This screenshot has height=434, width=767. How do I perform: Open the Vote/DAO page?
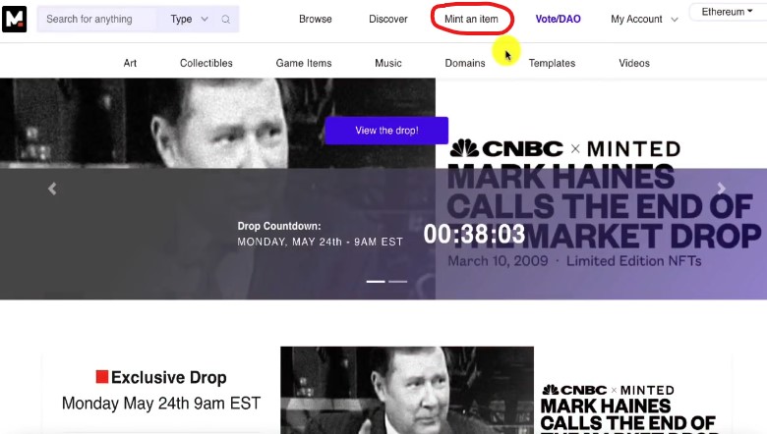click(x=558, y=19)
